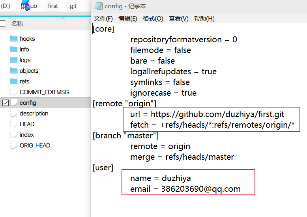Click the [user] section line
This screenshot has width=307, height=217.
pos(103,168)
